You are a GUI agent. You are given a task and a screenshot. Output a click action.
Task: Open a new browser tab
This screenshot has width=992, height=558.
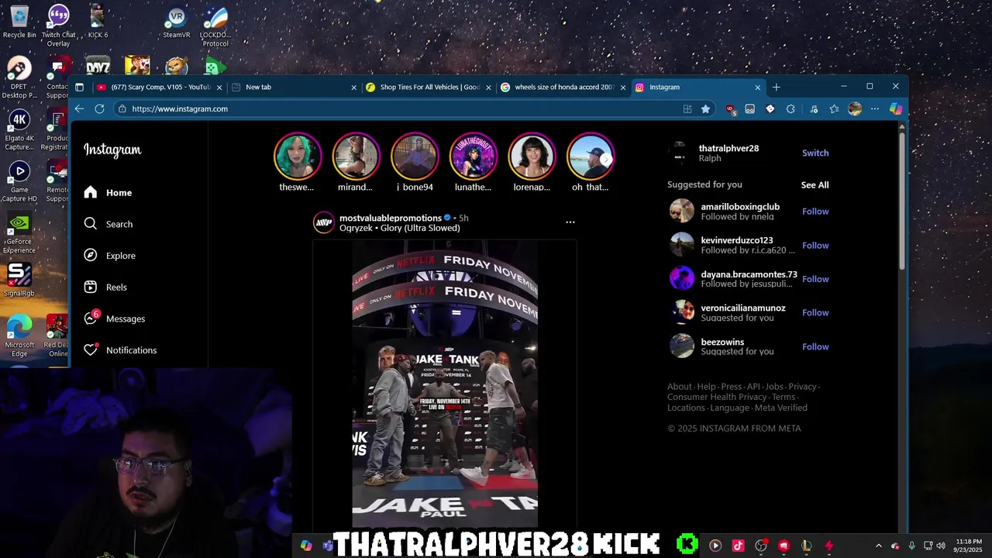(x=777, y=87)
